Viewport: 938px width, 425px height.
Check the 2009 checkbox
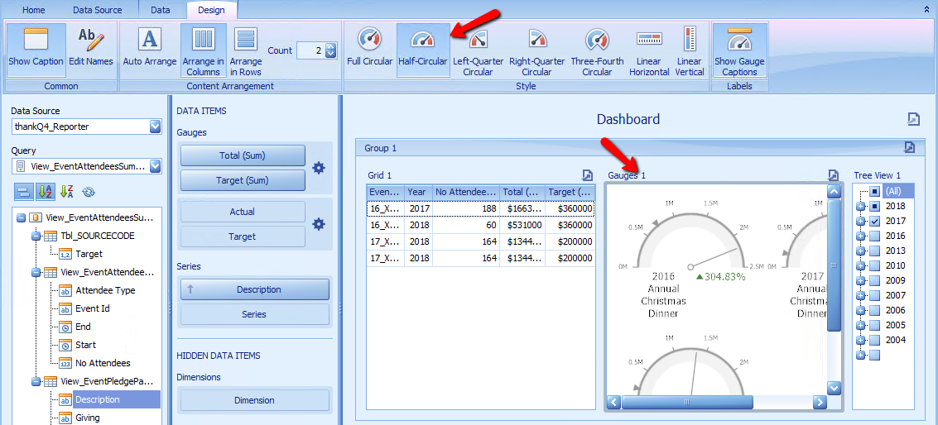point(874,281)
